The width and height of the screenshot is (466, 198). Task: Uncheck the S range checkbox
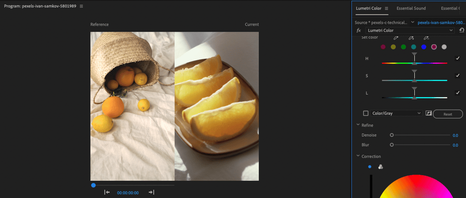click(x=458, y=76)
